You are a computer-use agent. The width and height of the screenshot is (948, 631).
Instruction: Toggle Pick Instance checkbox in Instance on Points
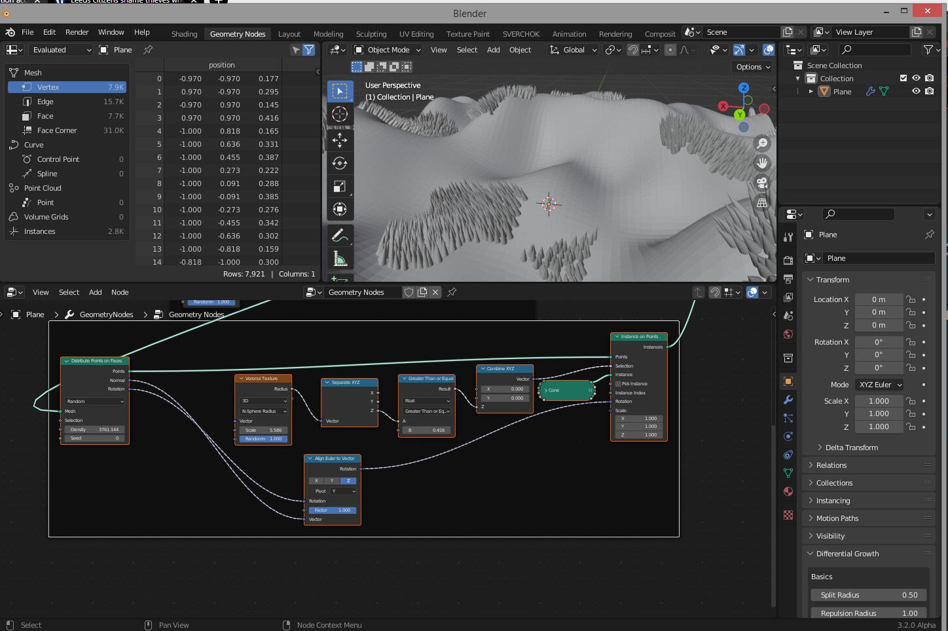(x=618, y=384)
